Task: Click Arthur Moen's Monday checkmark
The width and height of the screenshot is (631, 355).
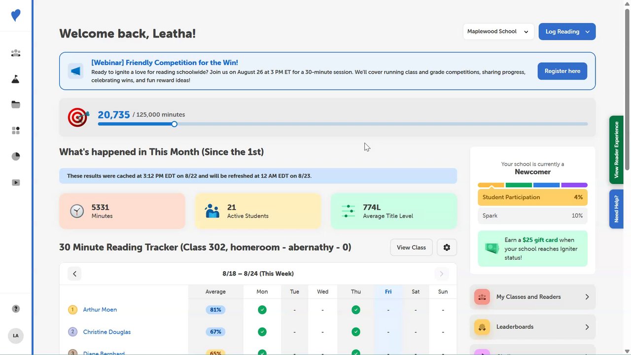Action: click(x=262, y=310)
